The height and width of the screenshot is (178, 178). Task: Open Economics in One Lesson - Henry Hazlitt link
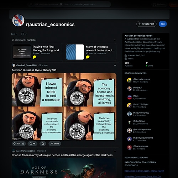(x=144, y=171)
